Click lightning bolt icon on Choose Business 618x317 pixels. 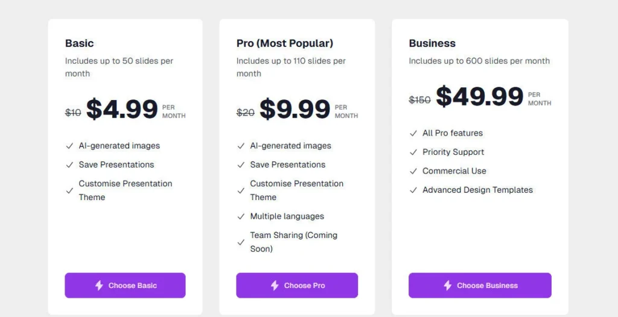pos(447,286)
